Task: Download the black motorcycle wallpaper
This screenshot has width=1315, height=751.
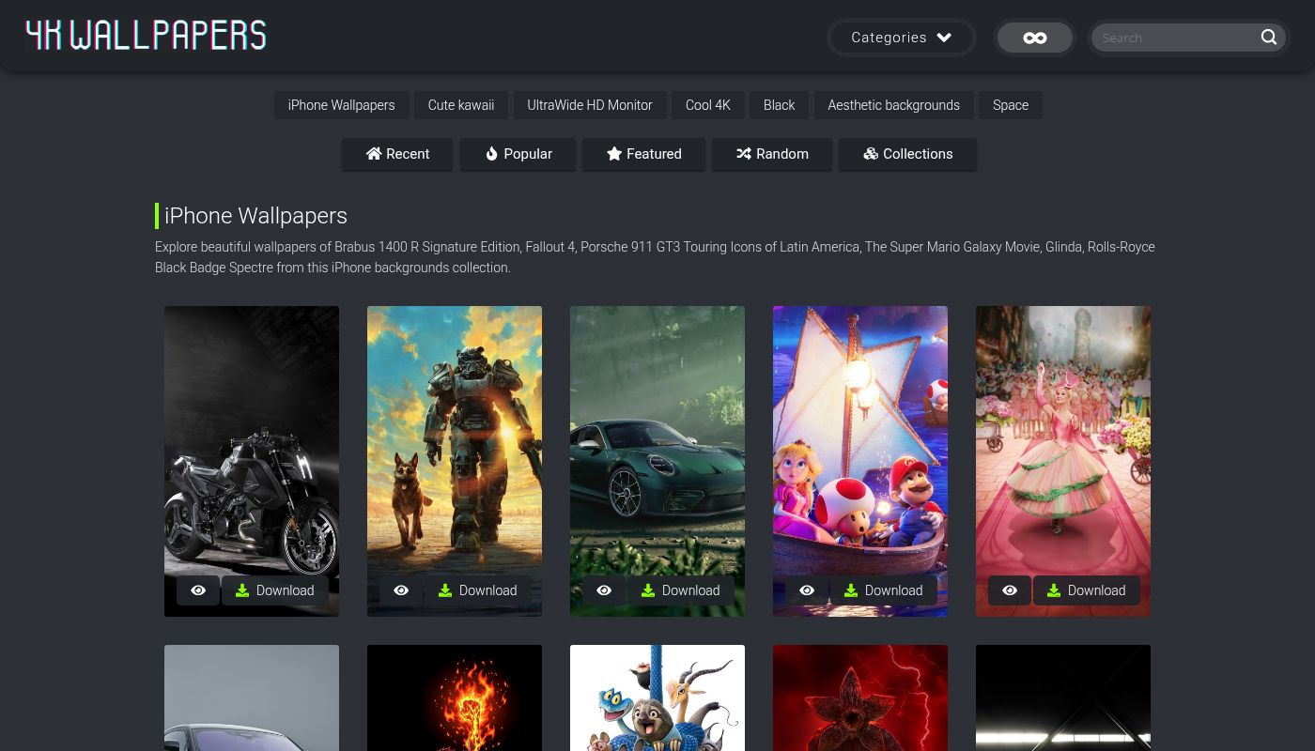Action: [275, 590]
